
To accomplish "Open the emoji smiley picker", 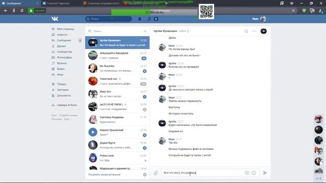I will [x=254, y=173].
